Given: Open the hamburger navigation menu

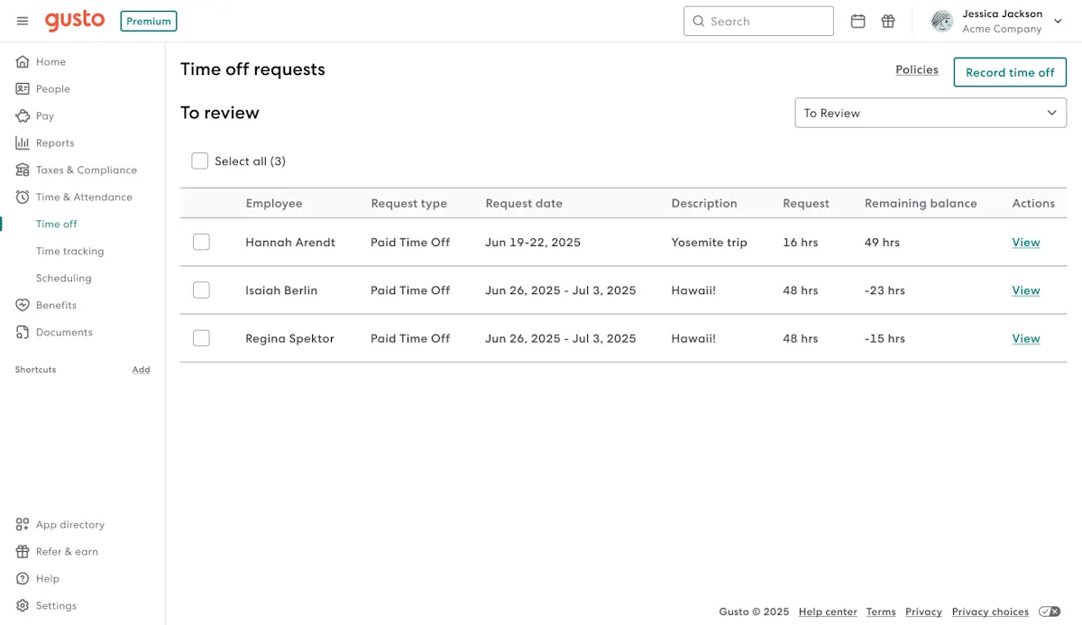Looking at the screenshot, I should click(23, 21).
